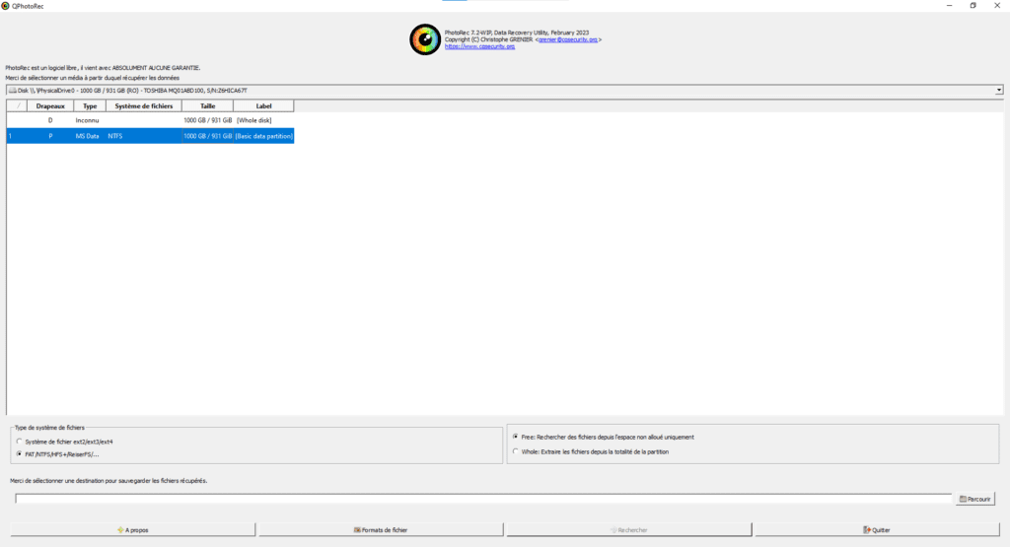
Task: Select the MS Data NTFS partition row
Action: coord(150,136)
